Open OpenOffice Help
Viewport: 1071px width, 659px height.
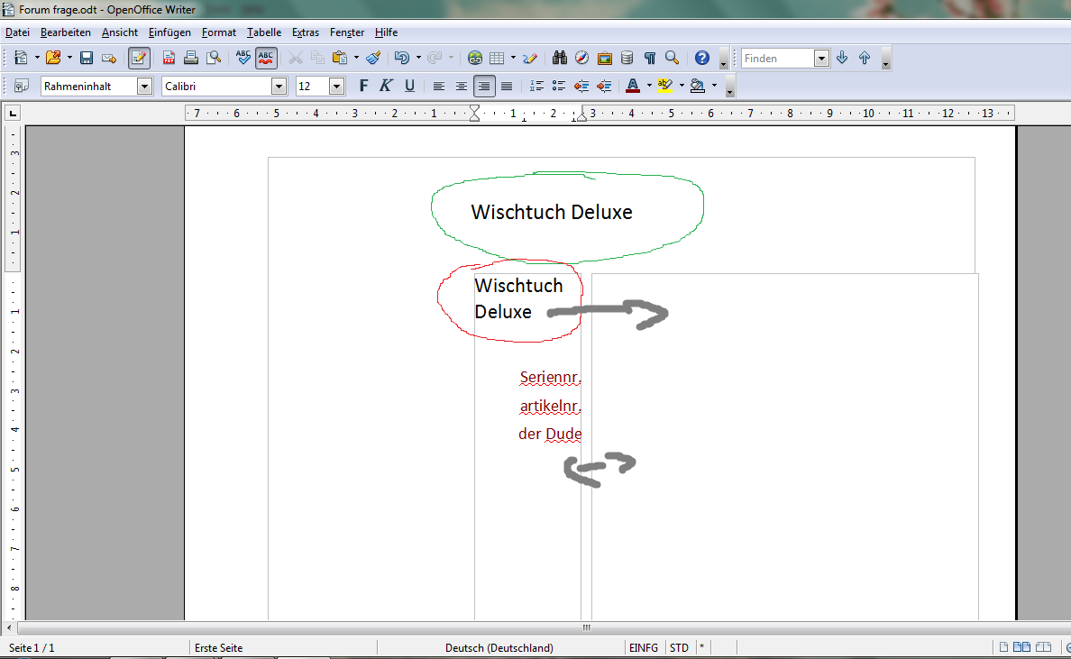(x=702, y=58)
